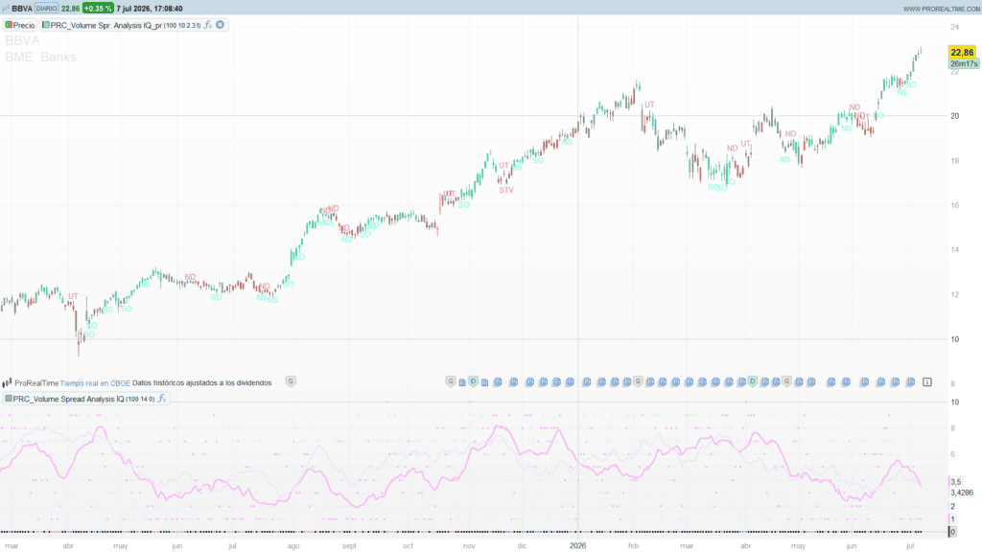Click the G event marker near February 2026
Viewport: 982px width, 552px height.
[638, 381]
